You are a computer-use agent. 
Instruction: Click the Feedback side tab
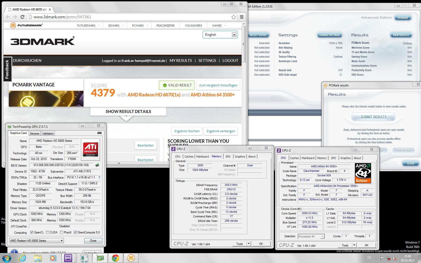[7, 69]
